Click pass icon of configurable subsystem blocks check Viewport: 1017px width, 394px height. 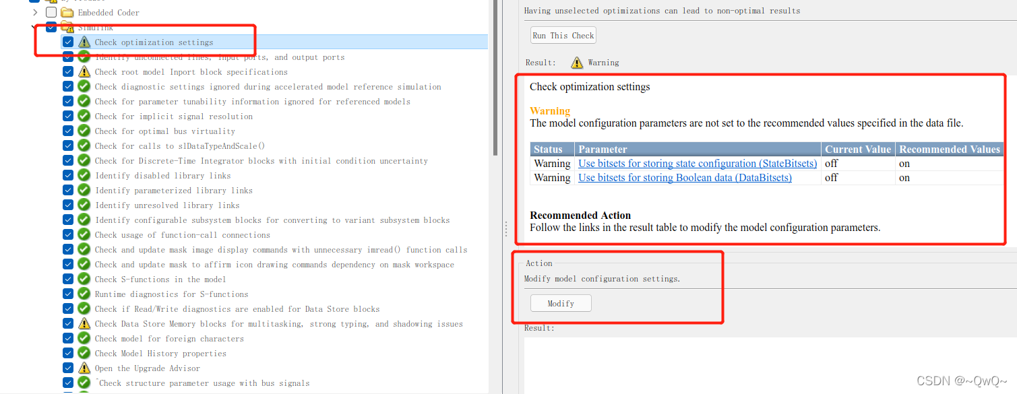pos(84,220)
